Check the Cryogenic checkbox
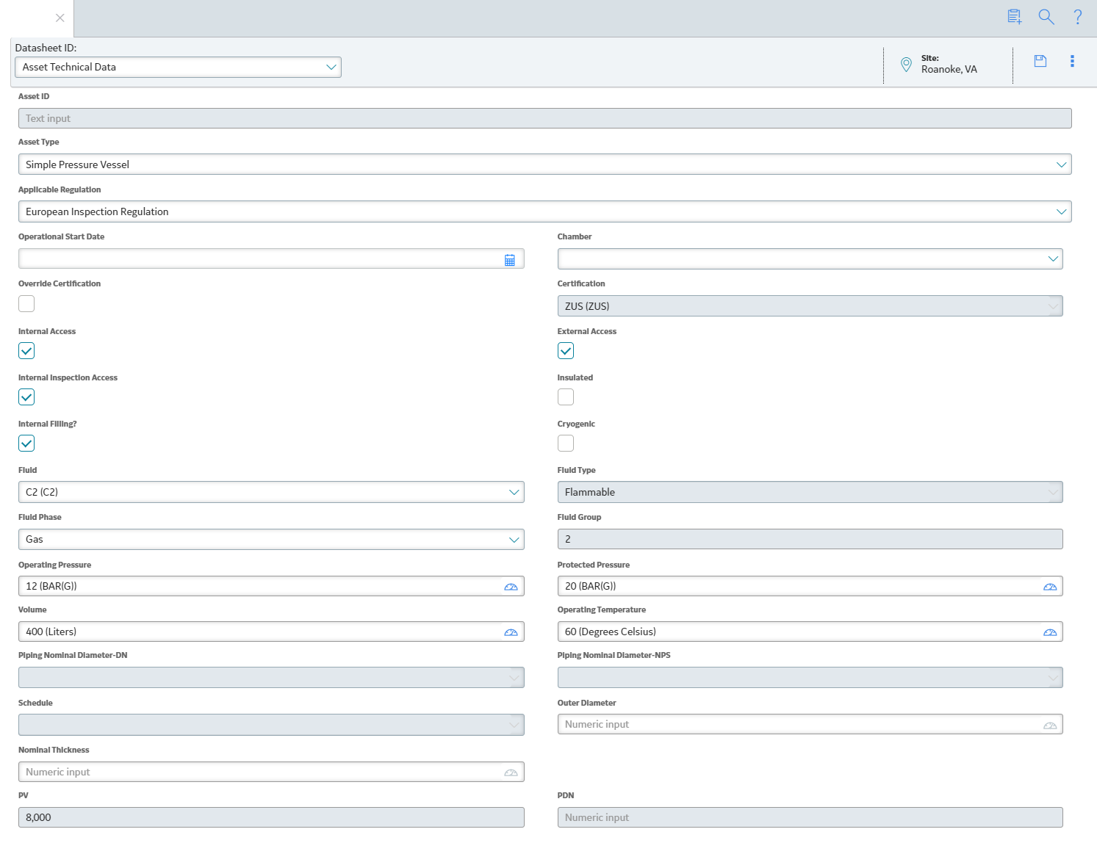This screenshot has width=1097, height=843. coord(566,444)
